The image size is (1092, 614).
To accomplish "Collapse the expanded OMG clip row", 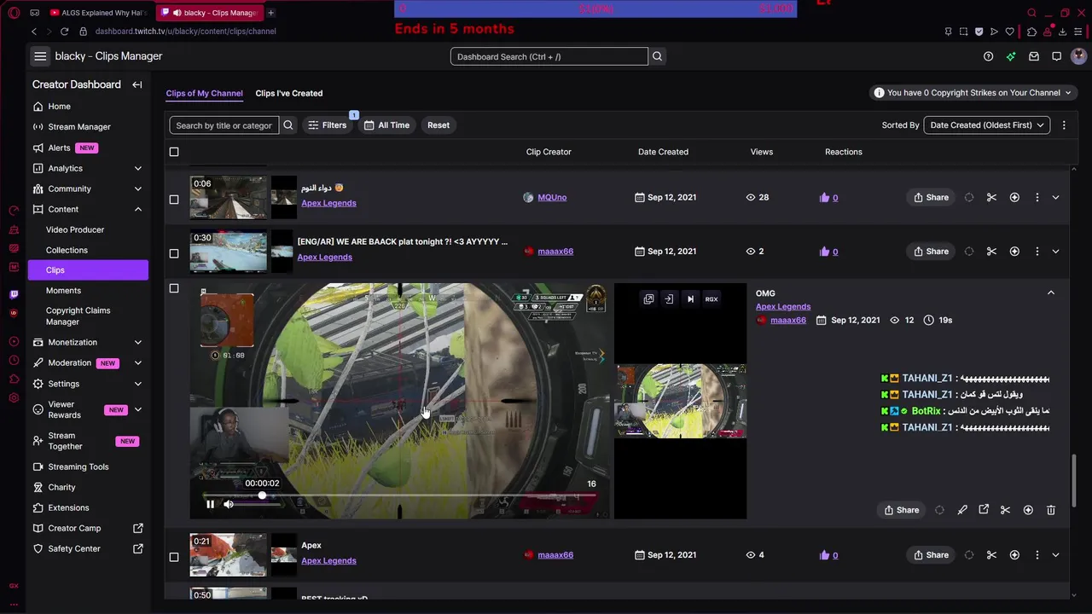I will (x=1051, y=293).
